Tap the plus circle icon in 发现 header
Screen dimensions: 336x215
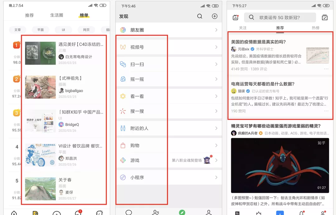[x=214, y=16]
